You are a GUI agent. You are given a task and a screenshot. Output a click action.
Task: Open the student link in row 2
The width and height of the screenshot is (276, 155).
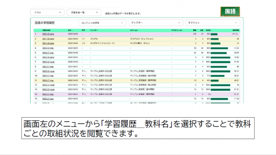(48, 39)
